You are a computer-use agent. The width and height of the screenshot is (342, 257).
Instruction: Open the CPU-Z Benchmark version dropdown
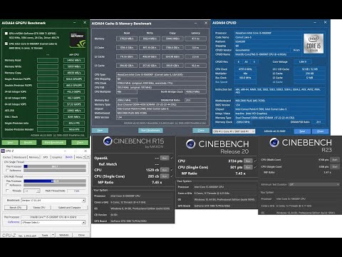53,200
